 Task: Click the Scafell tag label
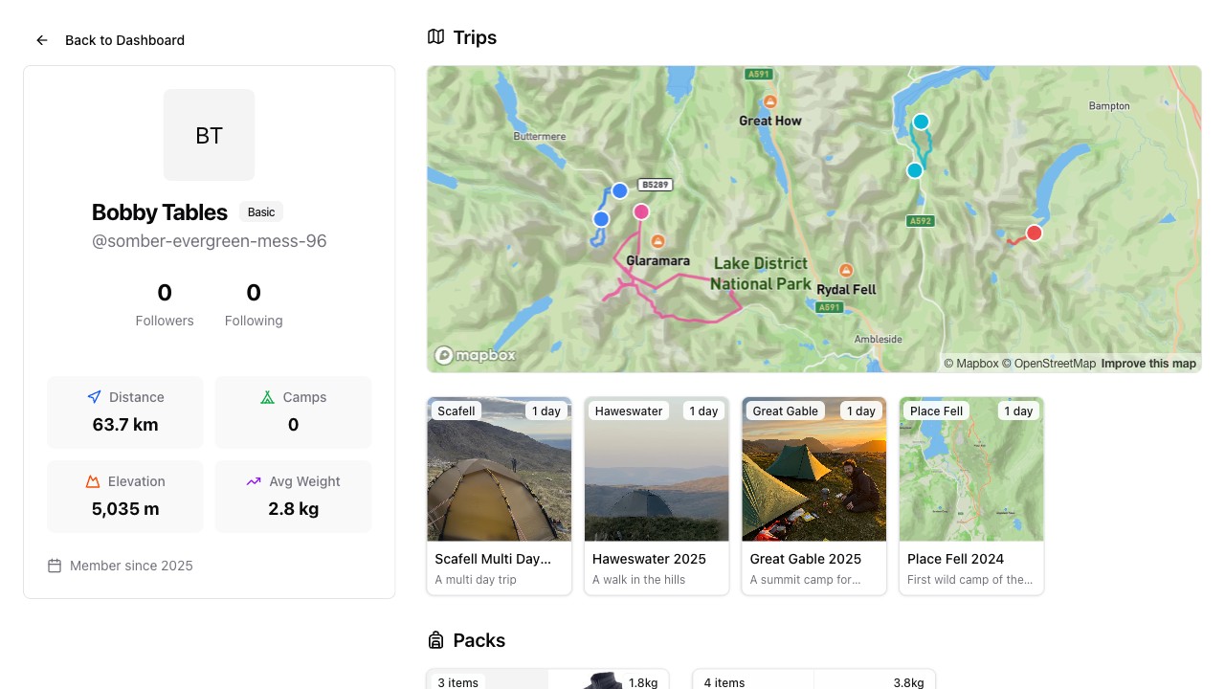[x=457, y=411]
